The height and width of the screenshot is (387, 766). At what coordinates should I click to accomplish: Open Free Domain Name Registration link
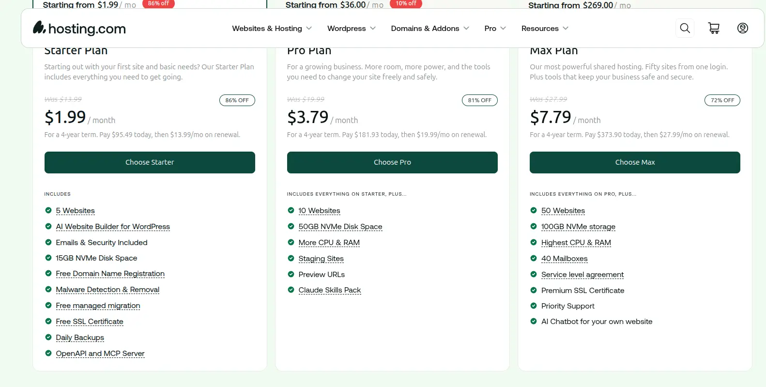point(110,274)
